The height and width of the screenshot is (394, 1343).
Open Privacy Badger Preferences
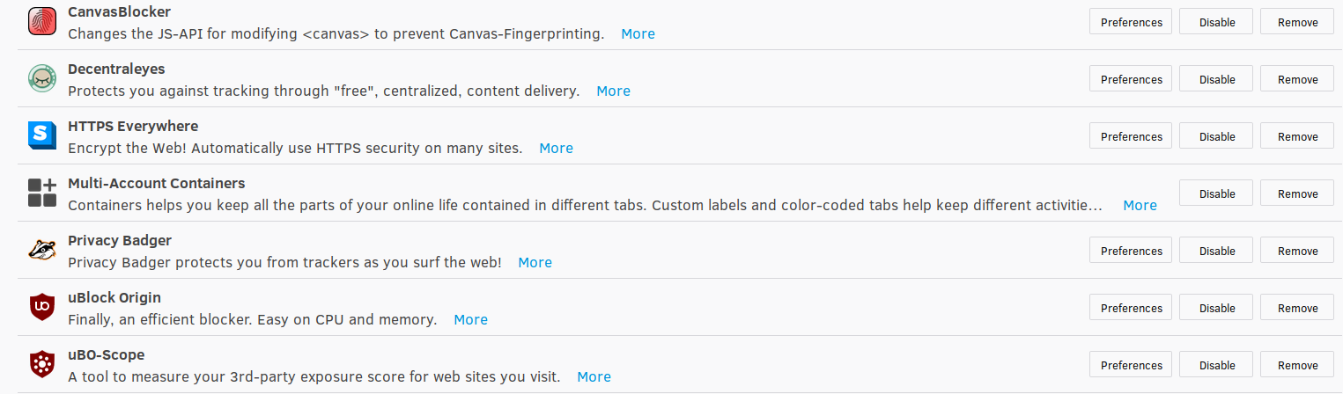1131,251
